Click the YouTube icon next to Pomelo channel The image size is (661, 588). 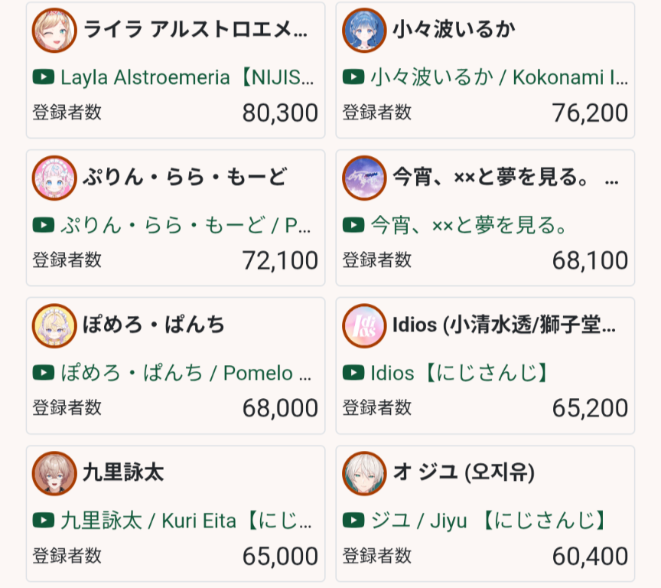[44, 372]
